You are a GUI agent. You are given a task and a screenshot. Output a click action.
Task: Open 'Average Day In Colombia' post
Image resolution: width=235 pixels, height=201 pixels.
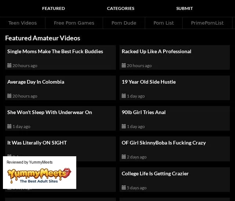[x=36, y=82]
